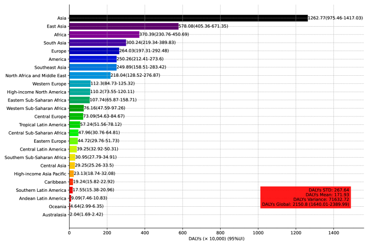The width and height of the screenshot is (369, 246).
Task: Click value '370.39(230.76-450.69)'
Action: point(164,34)
